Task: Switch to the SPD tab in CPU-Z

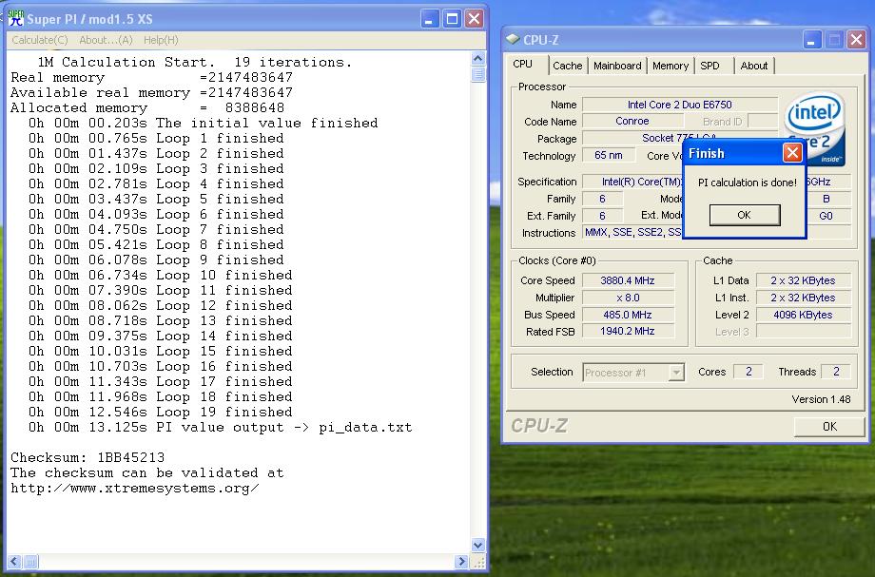Action: (x=710, y=66)
